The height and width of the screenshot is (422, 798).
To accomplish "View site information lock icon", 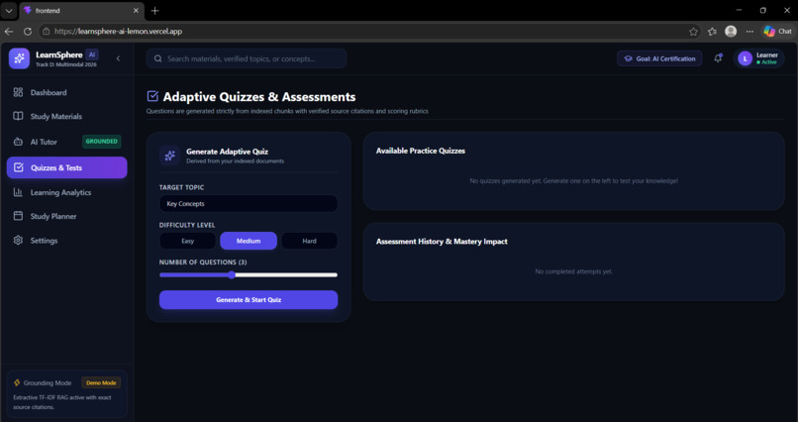I will click(46, 31).
